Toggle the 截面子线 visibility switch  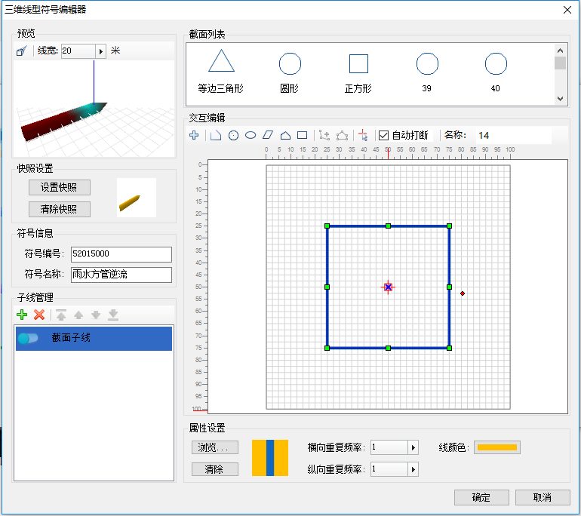coord(28,338)
